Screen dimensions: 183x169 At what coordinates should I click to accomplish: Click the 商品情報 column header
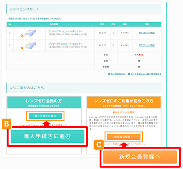[x=54, y=24]
